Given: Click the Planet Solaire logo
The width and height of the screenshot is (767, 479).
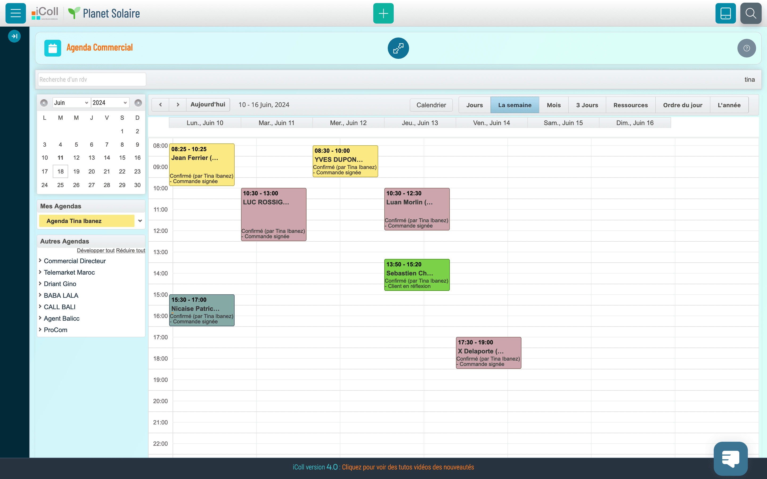Looking at the screenshot, I should pyautogui.click(x=104, y=13).
